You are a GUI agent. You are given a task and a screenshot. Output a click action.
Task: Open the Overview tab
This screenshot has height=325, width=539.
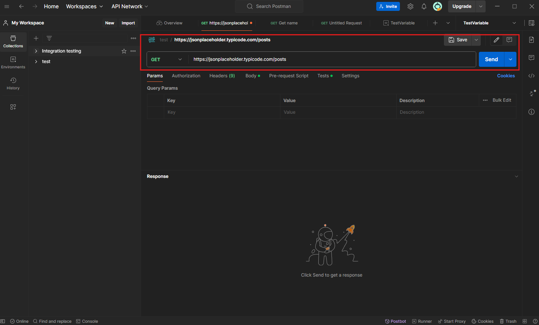[x=170, y=23]
